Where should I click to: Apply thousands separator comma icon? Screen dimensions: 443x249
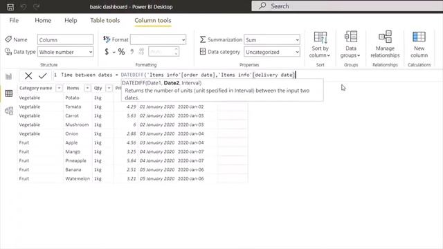(132, 51)
